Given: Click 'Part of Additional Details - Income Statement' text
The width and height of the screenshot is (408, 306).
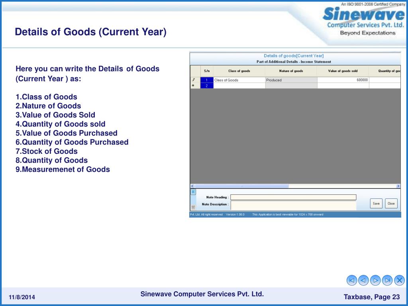Looking at the screenshot, I should coord(294,62).
